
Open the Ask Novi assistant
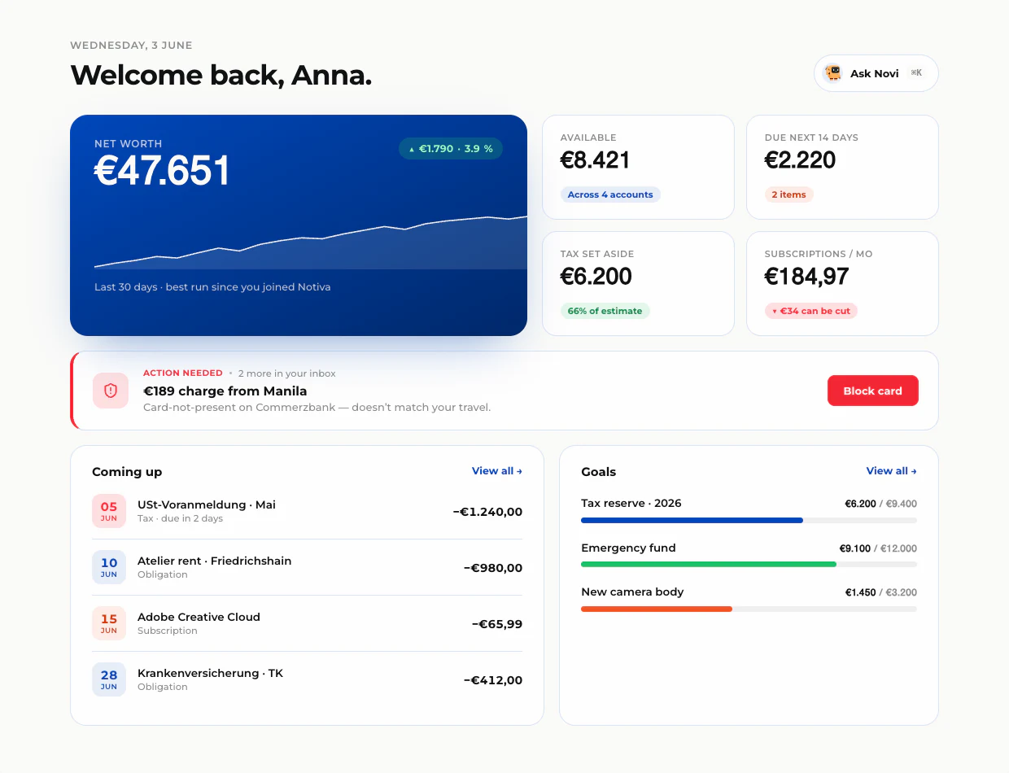point(876,73)
